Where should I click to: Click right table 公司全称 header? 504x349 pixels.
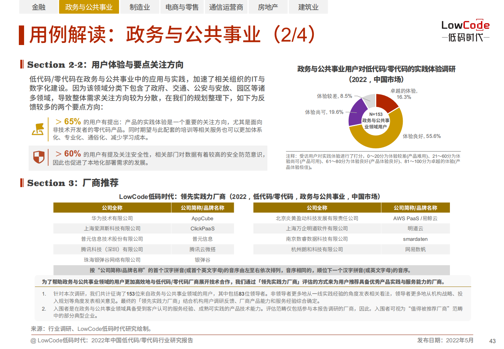pos(317,208)
